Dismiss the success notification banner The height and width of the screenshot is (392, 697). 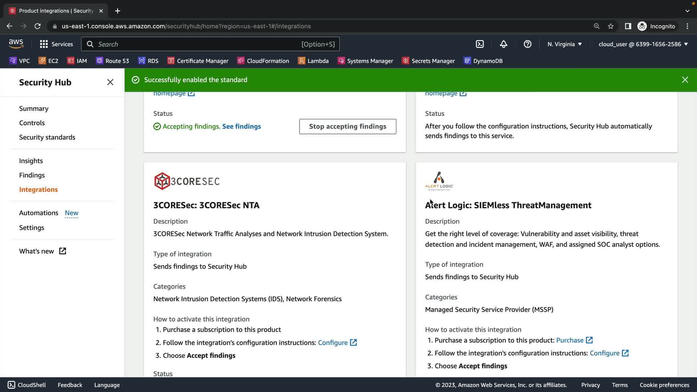click(685, 80)
